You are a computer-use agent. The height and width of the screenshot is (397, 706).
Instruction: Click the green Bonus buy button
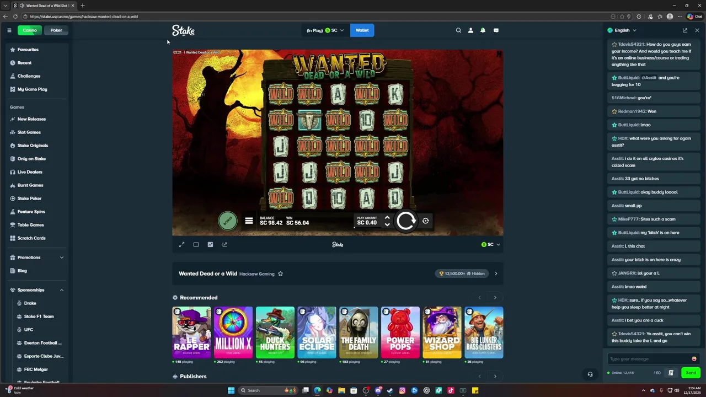pyautogui.click(x=227, y=221)
